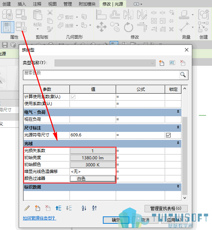Screen dimensions: 212x230
Task: Switch to the 视图 ribbon tab
Action: coord(52,4)
